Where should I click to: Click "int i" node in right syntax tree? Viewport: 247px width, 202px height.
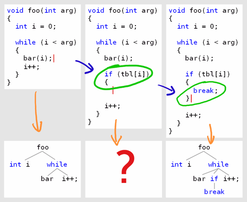point(181,164)
